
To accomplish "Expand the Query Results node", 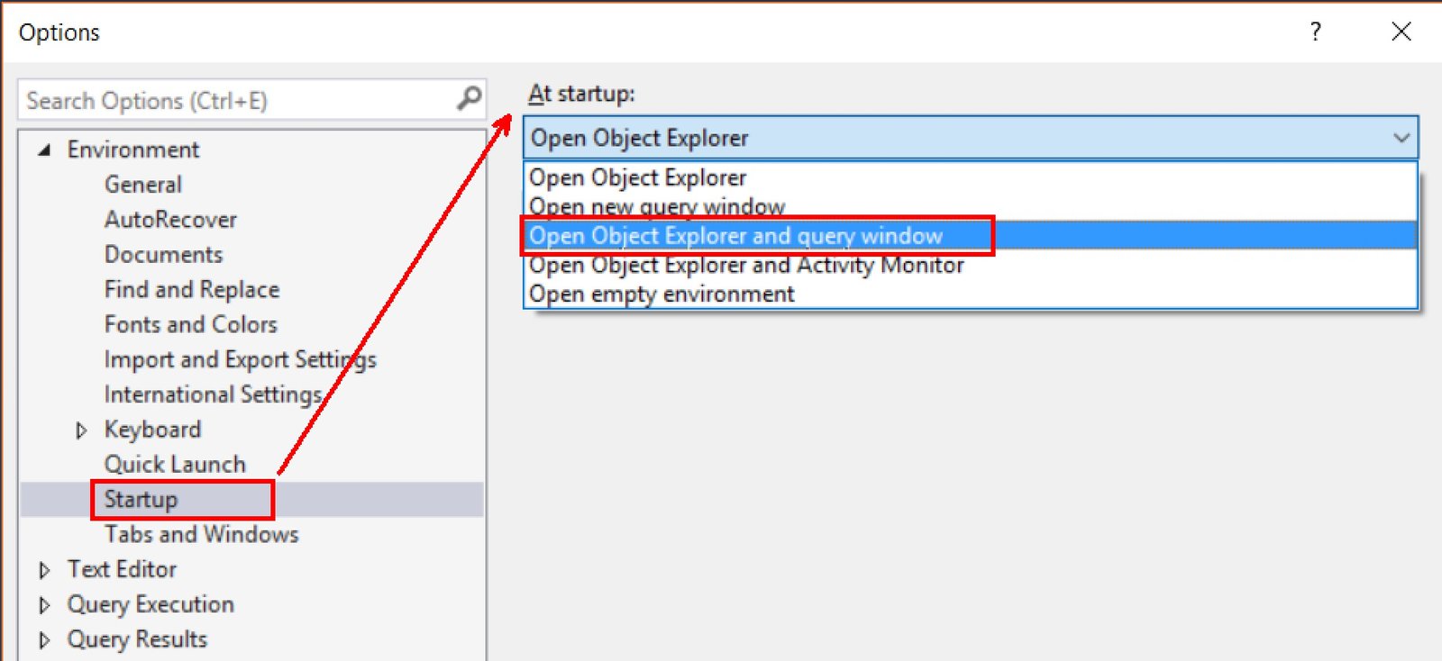I will (44, 640).
